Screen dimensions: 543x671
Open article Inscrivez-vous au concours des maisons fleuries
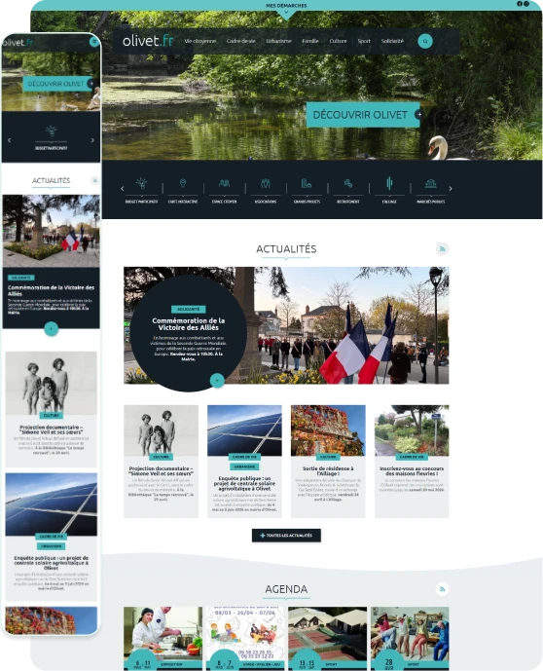[412, 471]
